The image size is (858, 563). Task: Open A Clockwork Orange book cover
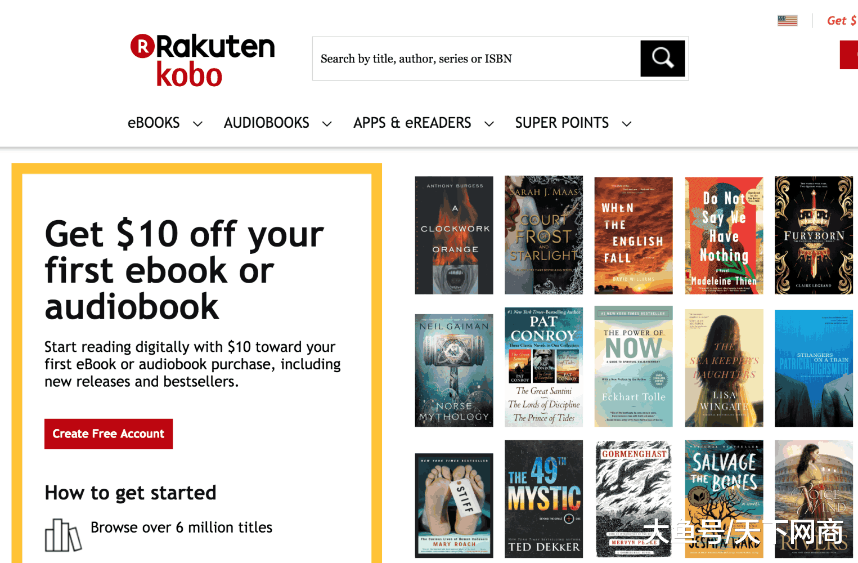454,235
